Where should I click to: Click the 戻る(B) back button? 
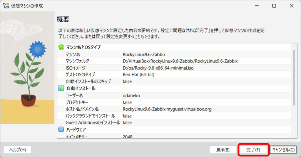pos(223,150)
